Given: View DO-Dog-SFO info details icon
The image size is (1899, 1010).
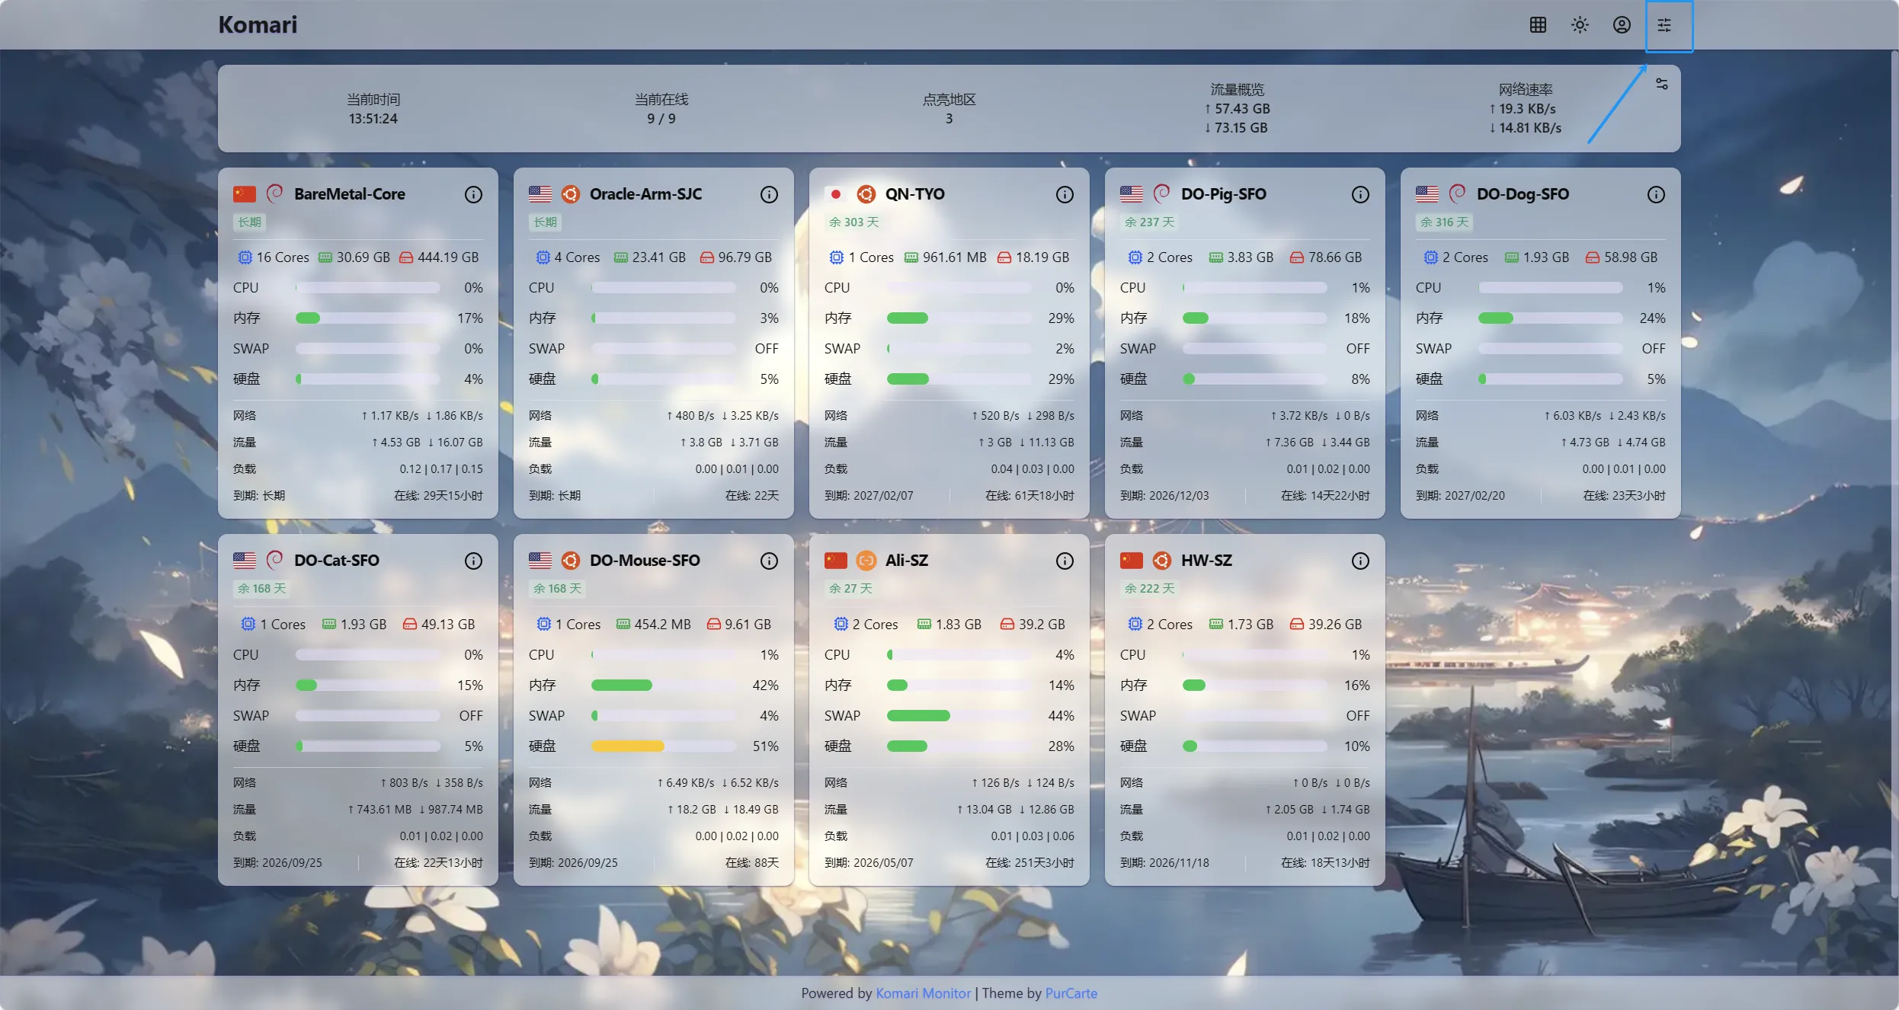Looking at the screenshot, I should [1656, 194].
